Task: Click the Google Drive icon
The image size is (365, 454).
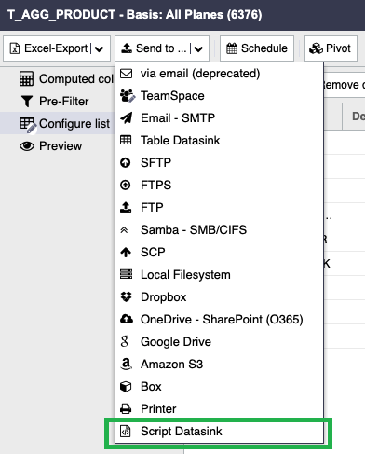Action: (125, 341)
